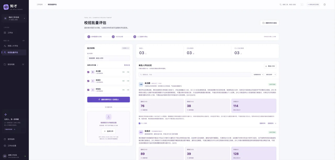Click 导出 CSV button
The image size is (335, 160).
270,66
